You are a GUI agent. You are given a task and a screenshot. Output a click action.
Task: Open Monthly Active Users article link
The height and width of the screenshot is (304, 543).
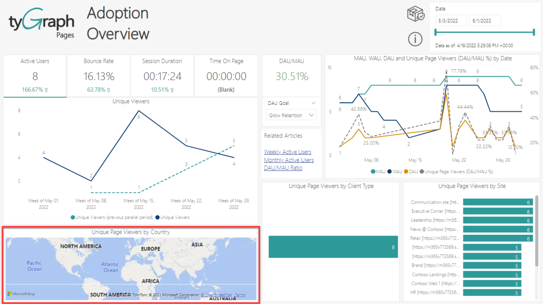click(289, 160)
